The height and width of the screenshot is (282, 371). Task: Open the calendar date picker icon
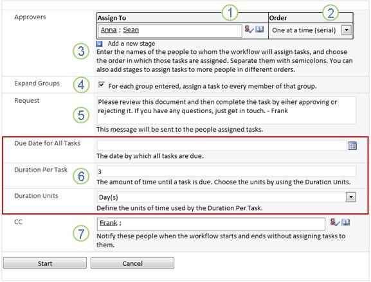(352, 146)
